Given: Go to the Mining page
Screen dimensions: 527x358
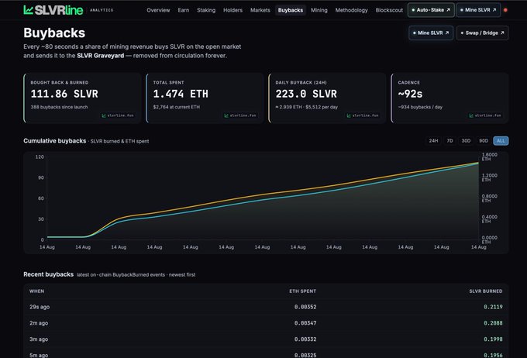Looking at the screenshot, I should tap(319, 10).
